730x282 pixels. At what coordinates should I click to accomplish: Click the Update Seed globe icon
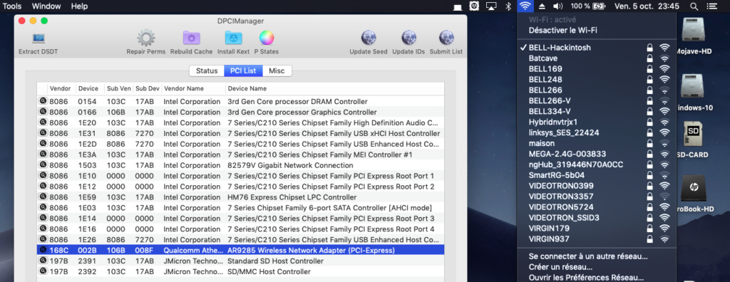[x=369, y=38]
